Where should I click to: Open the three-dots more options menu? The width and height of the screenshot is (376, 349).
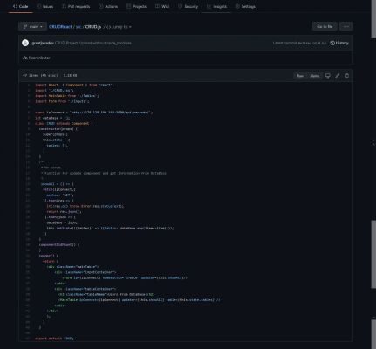click(346, 26)
